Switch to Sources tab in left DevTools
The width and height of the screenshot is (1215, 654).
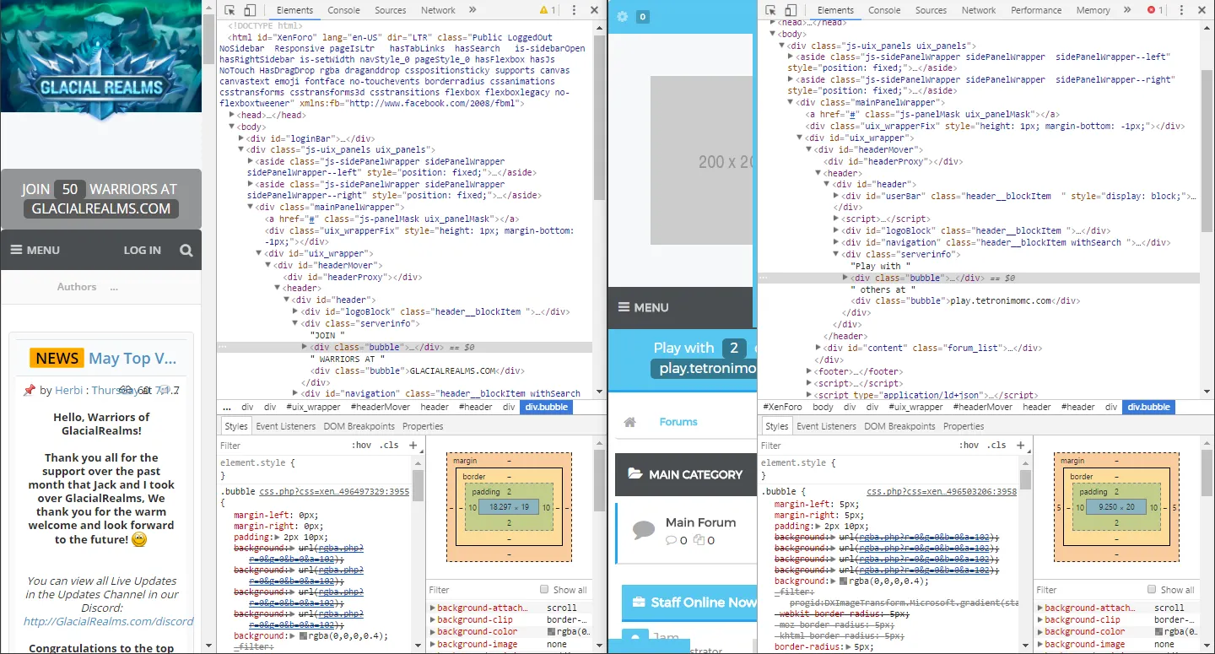391,10
